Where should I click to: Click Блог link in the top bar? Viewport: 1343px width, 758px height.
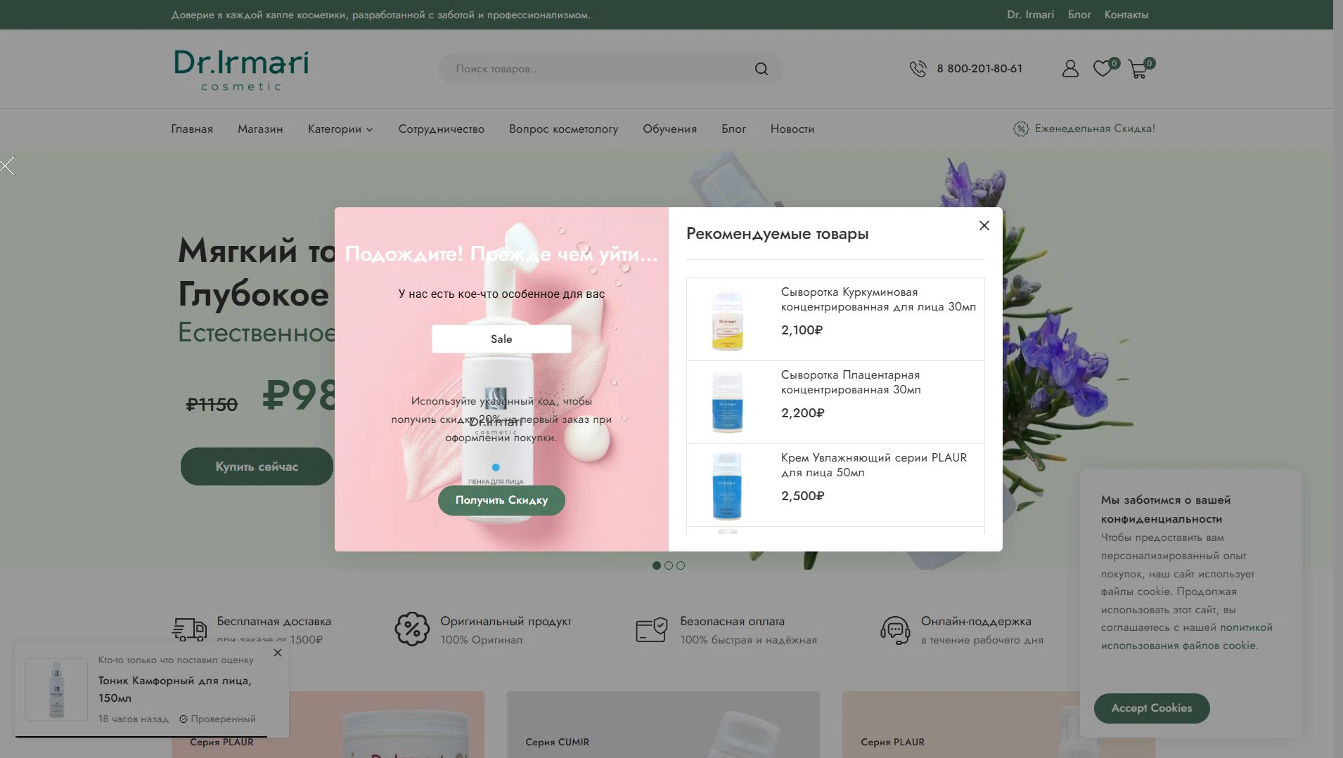[1079, 15]
